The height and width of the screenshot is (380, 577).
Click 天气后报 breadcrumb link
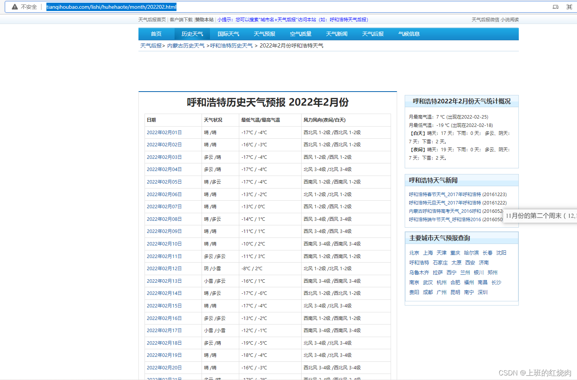(x=151, y=46)
